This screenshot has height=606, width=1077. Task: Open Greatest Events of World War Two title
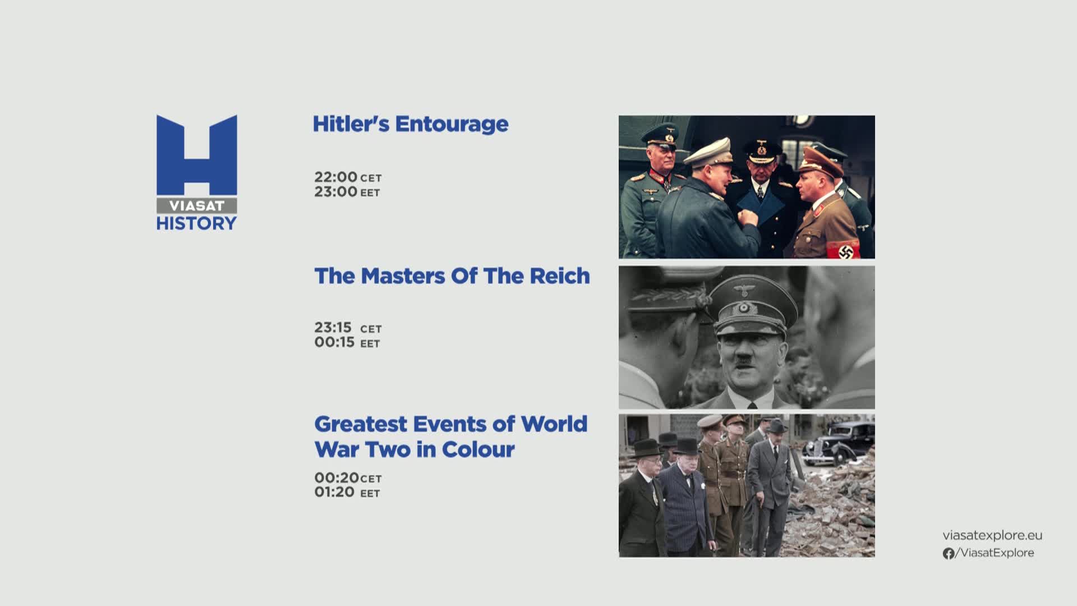450,424
